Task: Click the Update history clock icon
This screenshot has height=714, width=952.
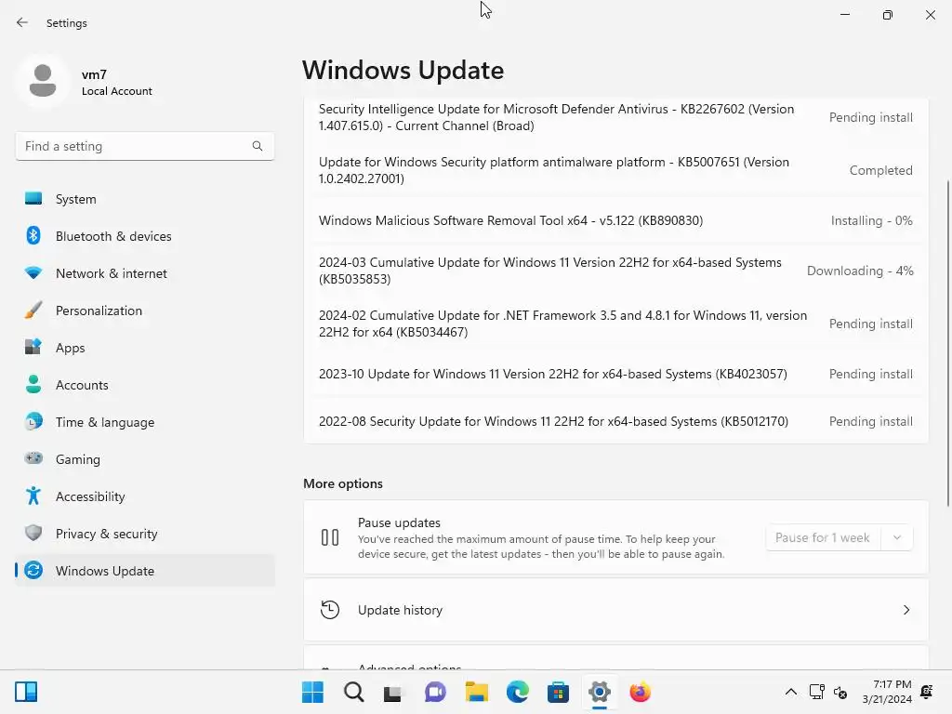Action: pos(330,610)
